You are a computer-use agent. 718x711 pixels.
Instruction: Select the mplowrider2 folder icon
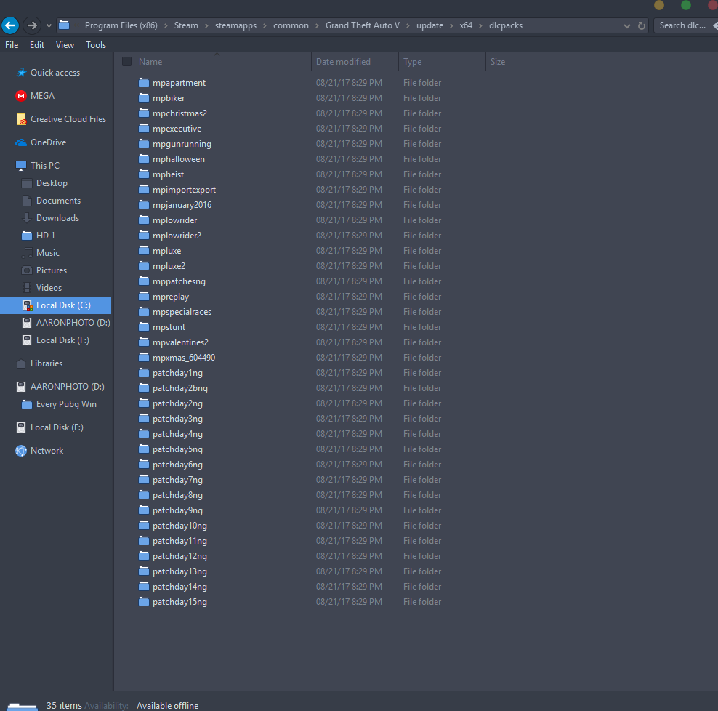pos(144,235)
